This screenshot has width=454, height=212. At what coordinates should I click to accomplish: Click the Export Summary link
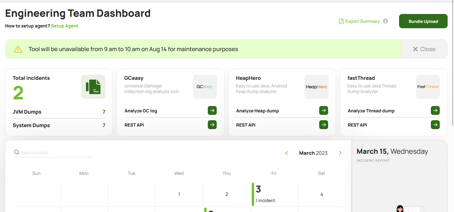tap(359, 21)
